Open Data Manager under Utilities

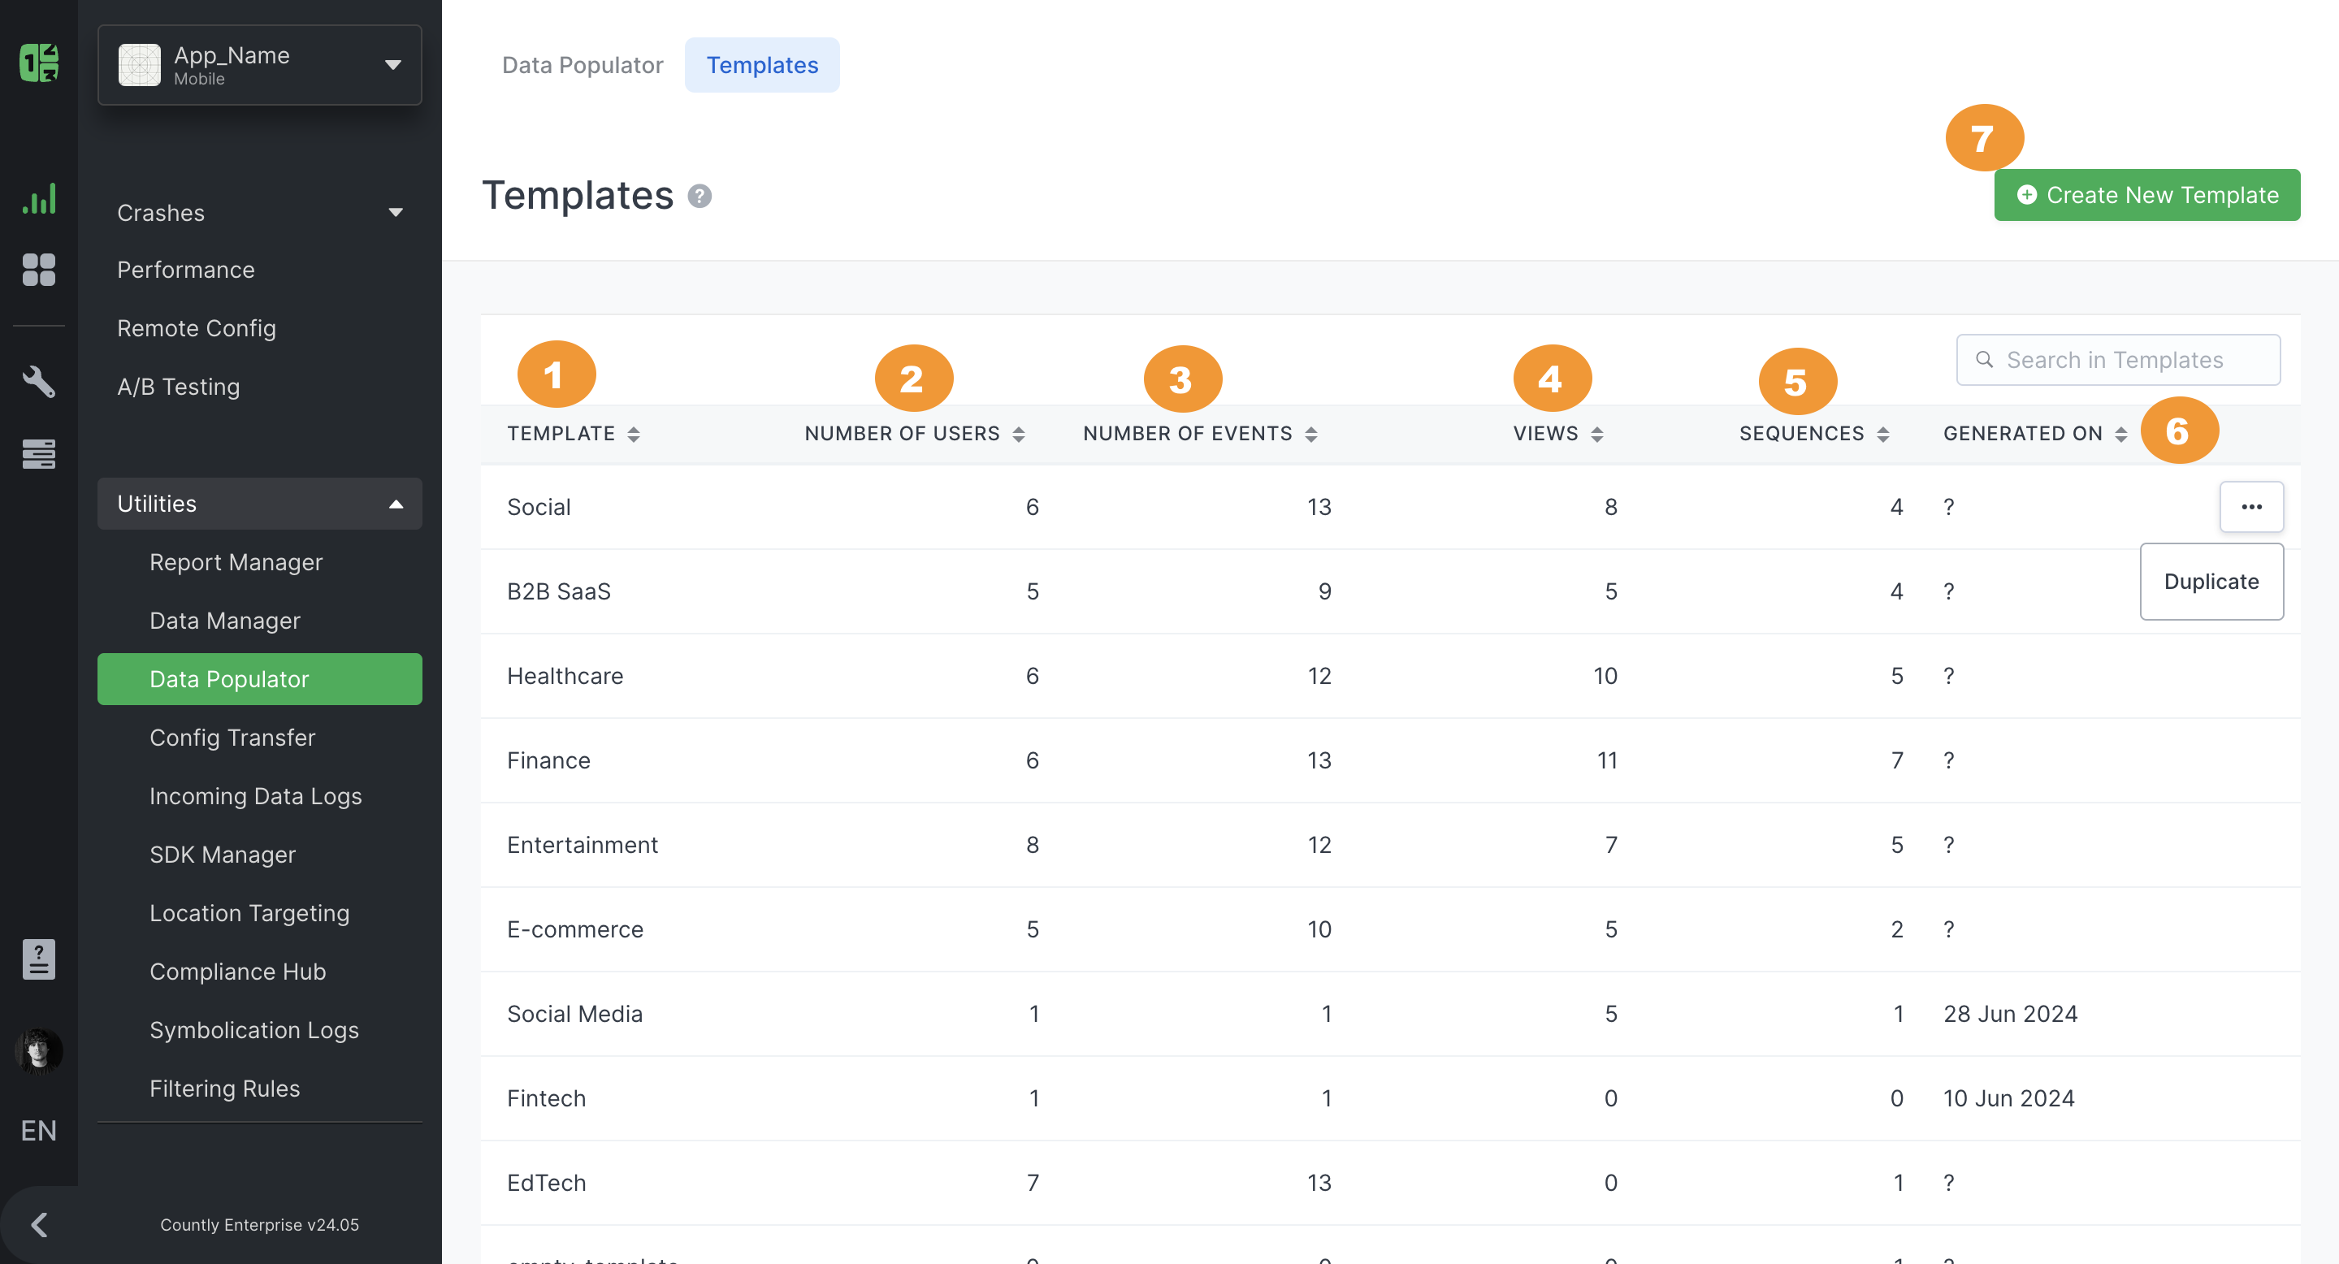point(224,620)
